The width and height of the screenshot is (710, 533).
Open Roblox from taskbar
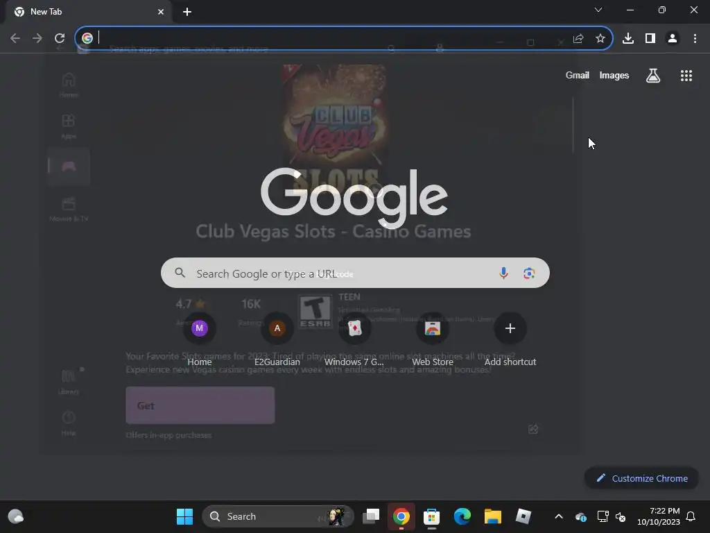pos(523,516)
